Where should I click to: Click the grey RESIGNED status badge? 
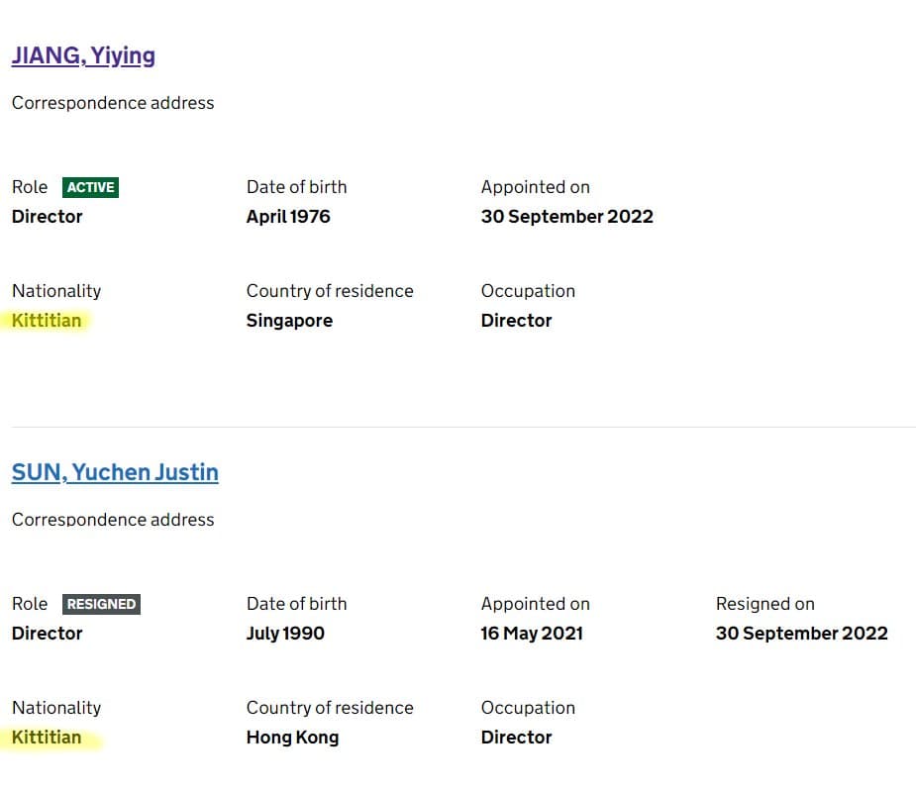coord(101,604)
